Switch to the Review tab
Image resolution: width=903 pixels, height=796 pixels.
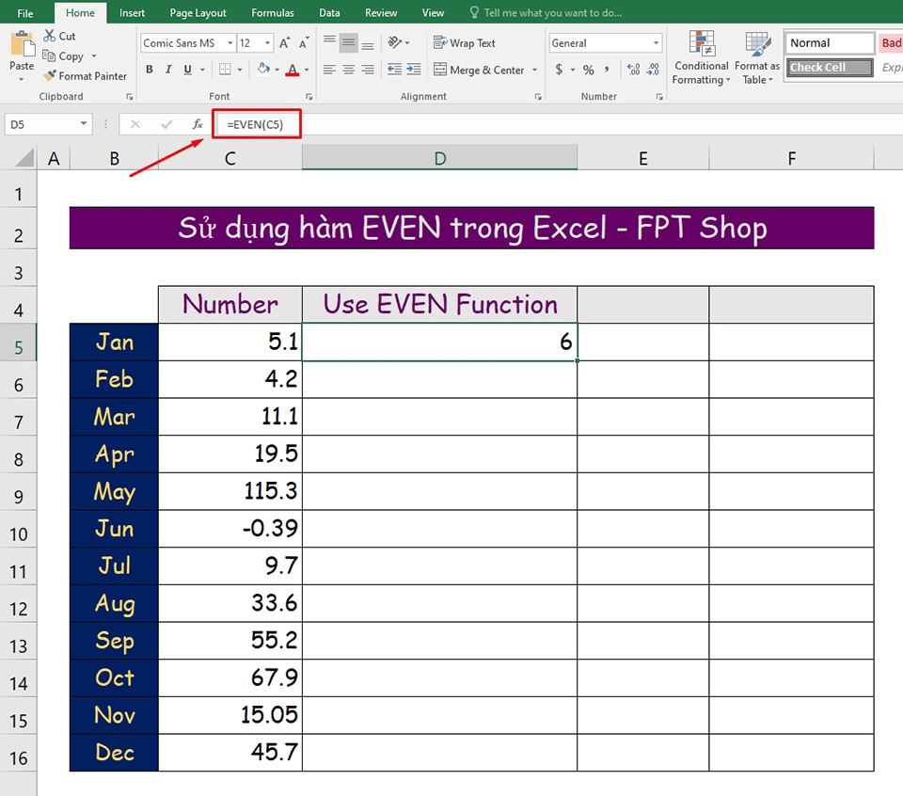click(381, 12)
